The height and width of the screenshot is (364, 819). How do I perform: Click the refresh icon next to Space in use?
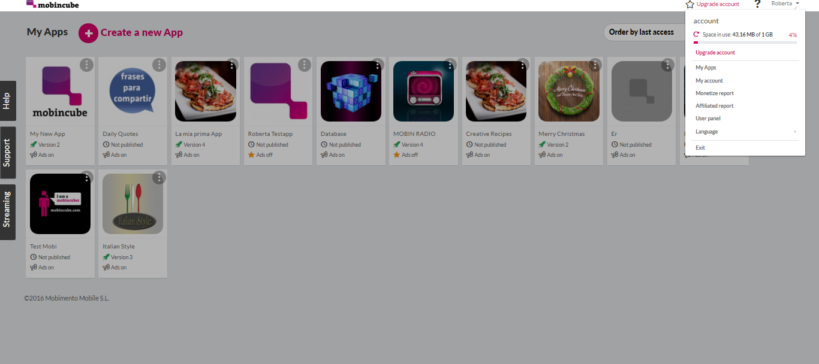[697, 35]
